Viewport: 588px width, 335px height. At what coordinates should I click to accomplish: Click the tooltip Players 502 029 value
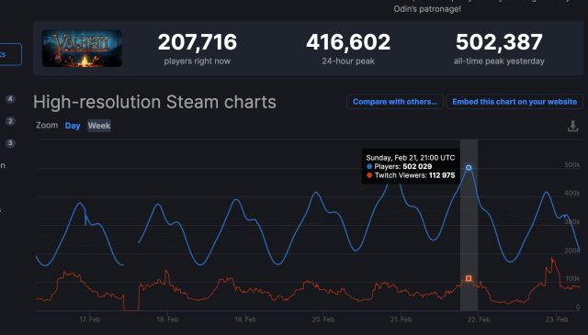[x=417, y=166]
